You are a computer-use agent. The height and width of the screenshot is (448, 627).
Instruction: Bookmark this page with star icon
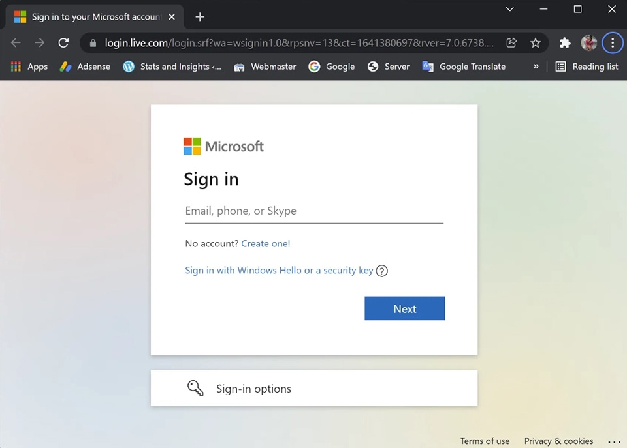[536, 43]
